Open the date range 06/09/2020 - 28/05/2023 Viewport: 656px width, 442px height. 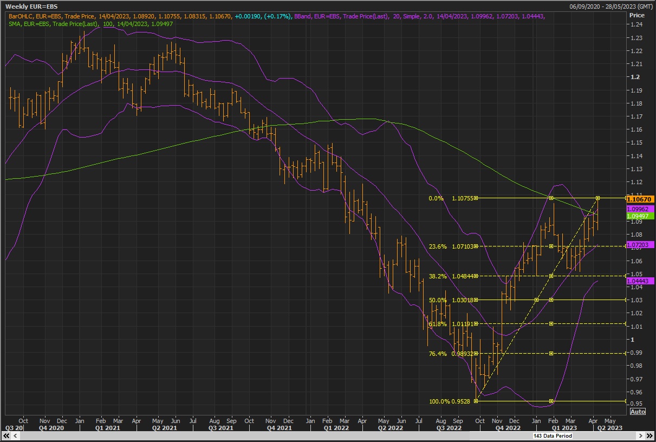click(x=611, y=6)
